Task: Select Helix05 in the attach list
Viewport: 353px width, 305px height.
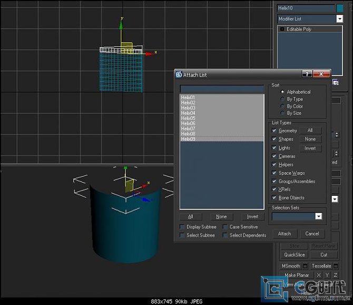Action: (x=222, y=118)
